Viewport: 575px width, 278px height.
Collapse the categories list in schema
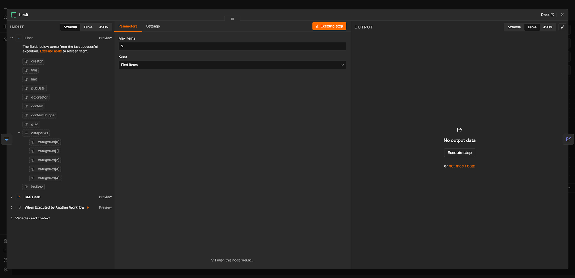tap(19, 133)
